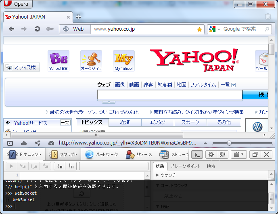Click the Yahoo search text box
Viewport: 278px width, 214px height.
point(170,95)
